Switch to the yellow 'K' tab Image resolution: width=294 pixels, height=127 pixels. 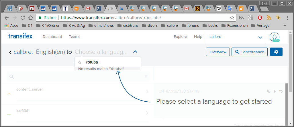tap(197, 9)
